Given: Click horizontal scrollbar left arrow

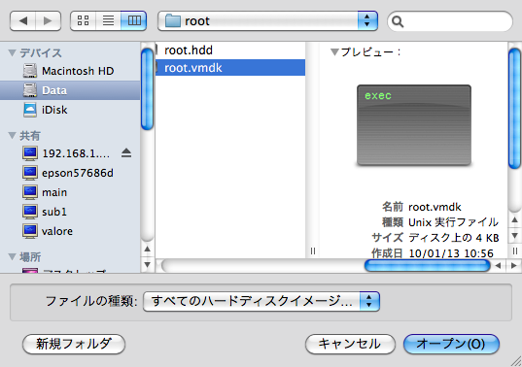Looking at the screenshot, I should (498, 266).
